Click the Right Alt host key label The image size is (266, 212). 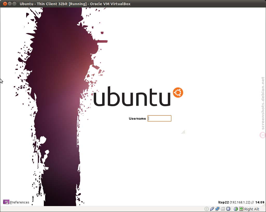(251, 209)
